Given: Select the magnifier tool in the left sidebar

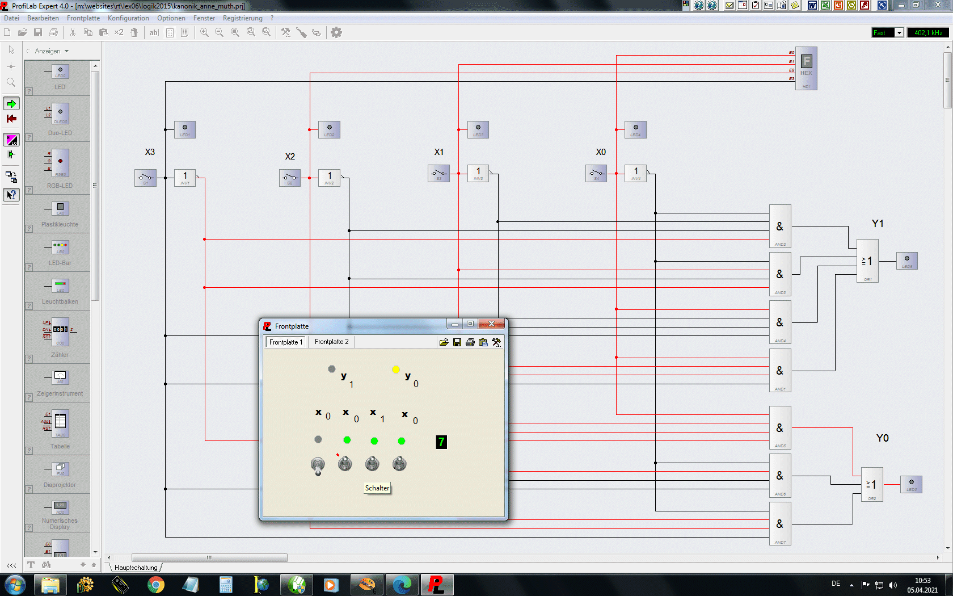Looking at the screenshot, I should 11,83.
